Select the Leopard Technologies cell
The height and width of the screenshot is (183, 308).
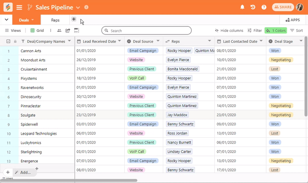(47, 134)
